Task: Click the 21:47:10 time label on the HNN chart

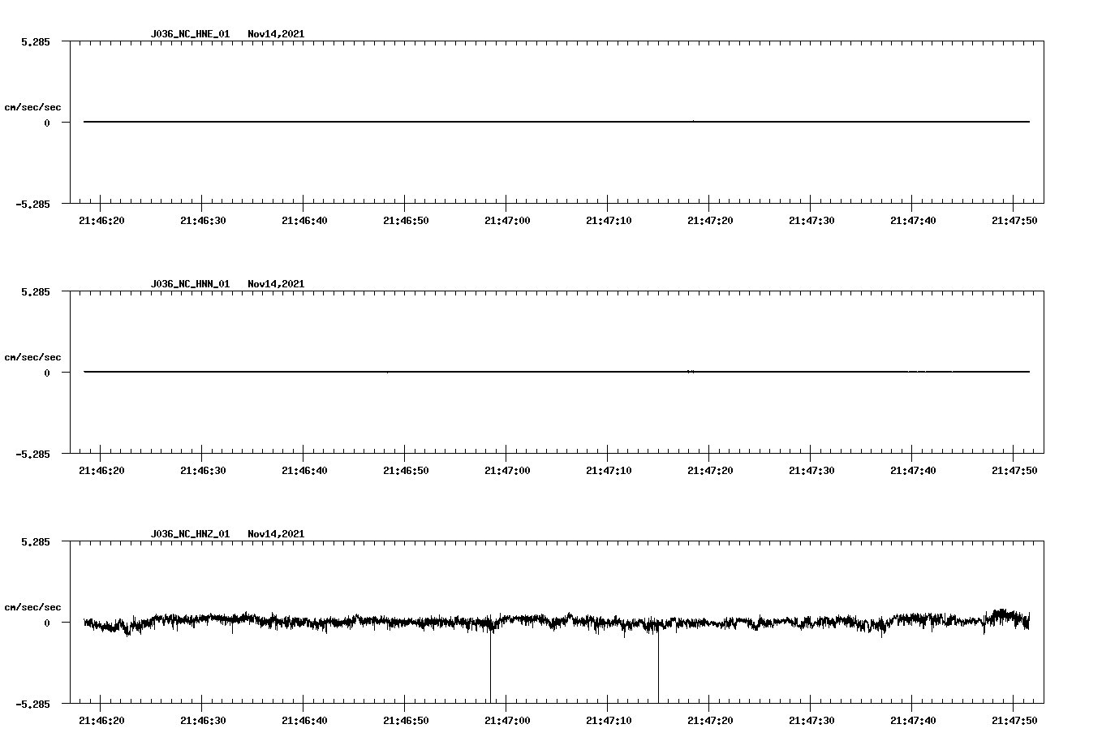Action: click(x=609, y=471)
